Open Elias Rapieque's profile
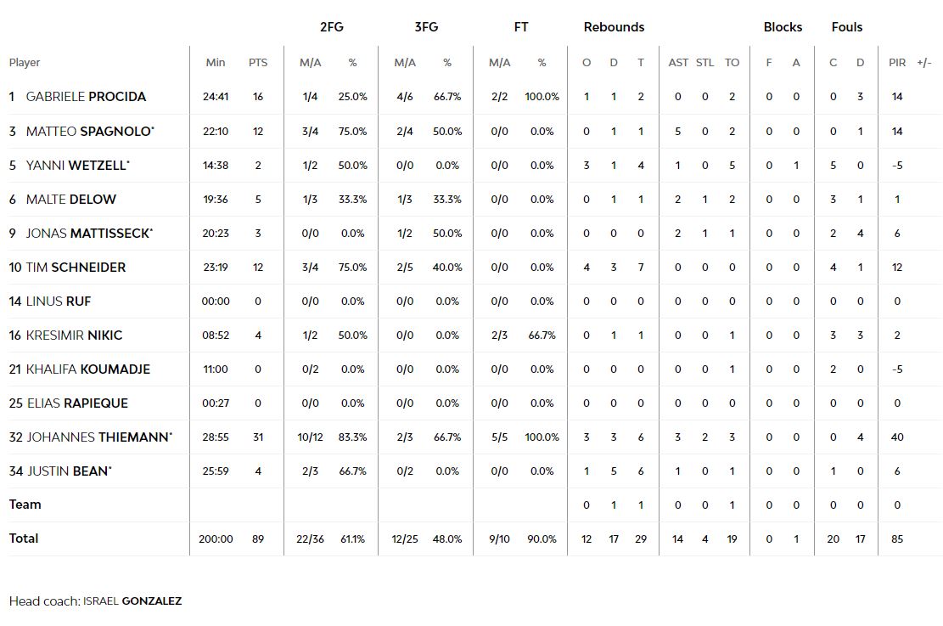Screen dimensions: 943x626 tap(77, 403)
